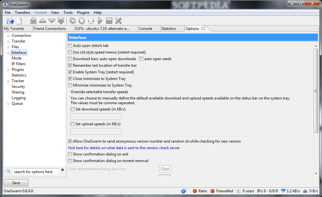Screen dimensions: 322x197
Task: Open a torrent file with the folder icon
Action: pos(10,21)
